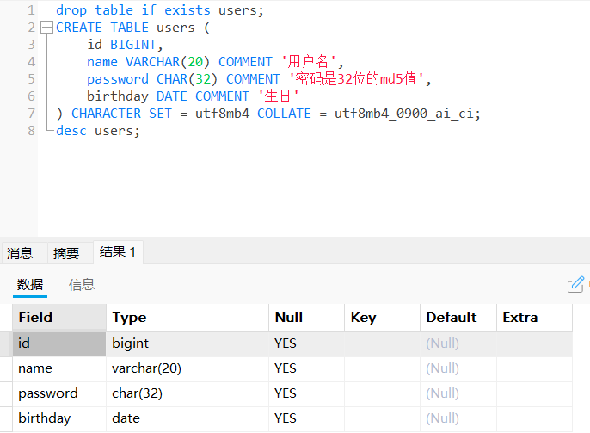This screenshot has height=433, width=590.
Task: Click the (Null) default cell for name
Action: 458,368
